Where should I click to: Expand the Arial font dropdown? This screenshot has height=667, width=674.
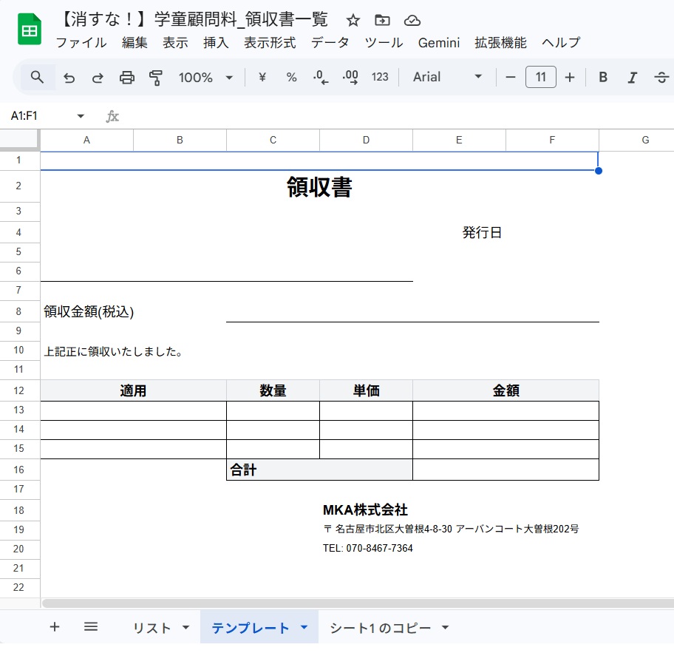447,78
